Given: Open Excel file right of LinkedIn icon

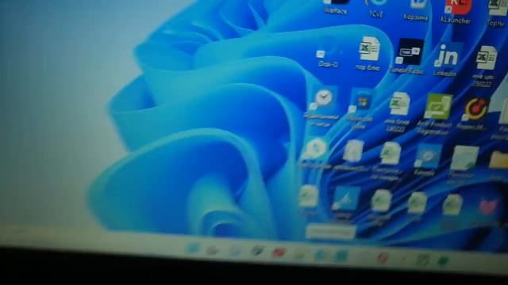Looking at the screenshot, I should [x=486, y=58].
